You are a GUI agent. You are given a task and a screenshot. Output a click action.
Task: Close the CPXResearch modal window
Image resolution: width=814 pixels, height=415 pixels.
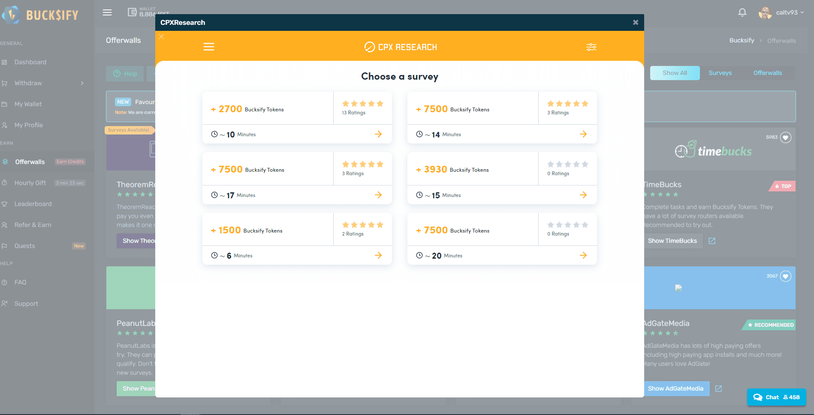[636, 22]
